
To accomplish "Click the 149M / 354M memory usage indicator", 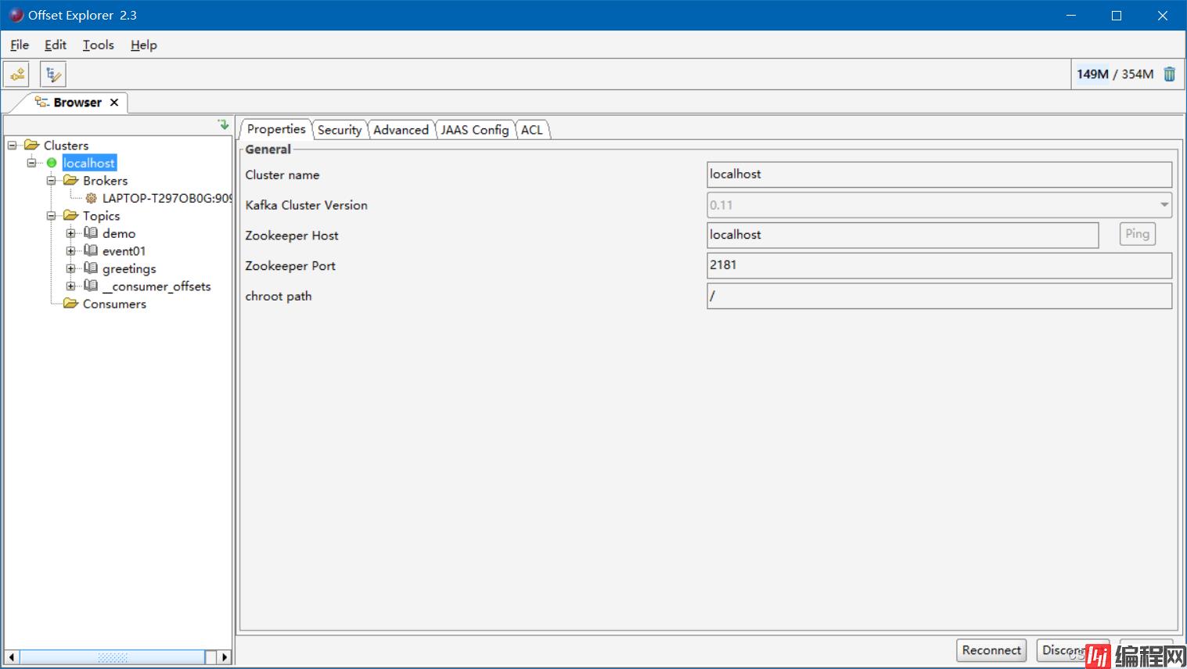I will pos(1115,74).
